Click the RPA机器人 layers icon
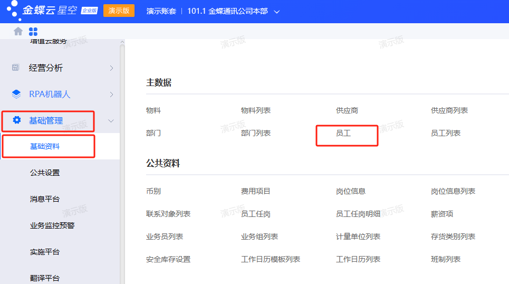509x284 pixels. pyautogui.click(x=16, y=94)
